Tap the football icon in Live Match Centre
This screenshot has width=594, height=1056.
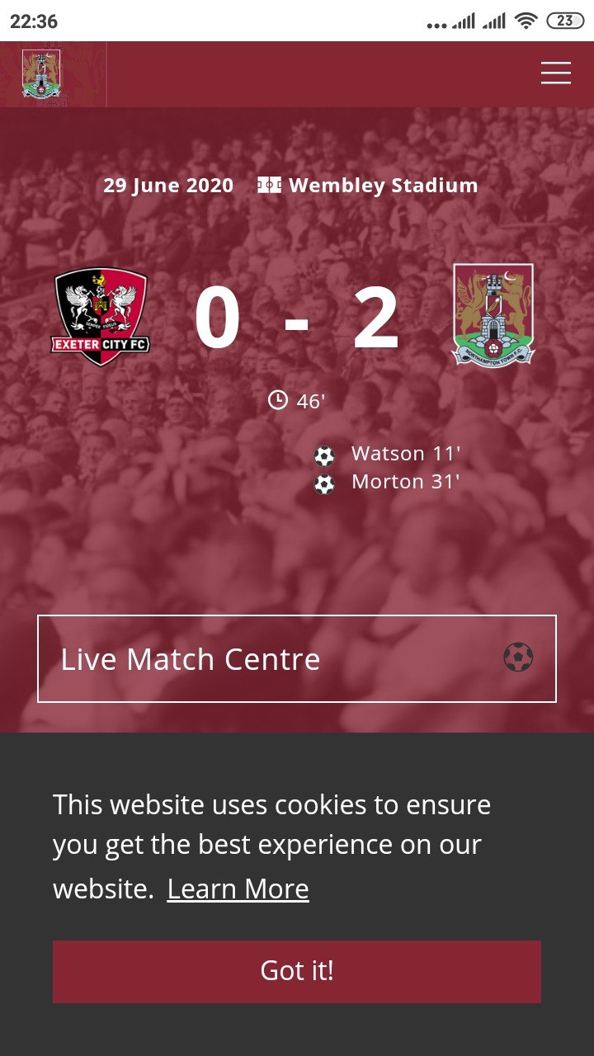coord(518,658)
